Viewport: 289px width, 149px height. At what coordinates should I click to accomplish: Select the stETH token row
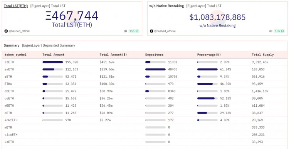[144, 62]
